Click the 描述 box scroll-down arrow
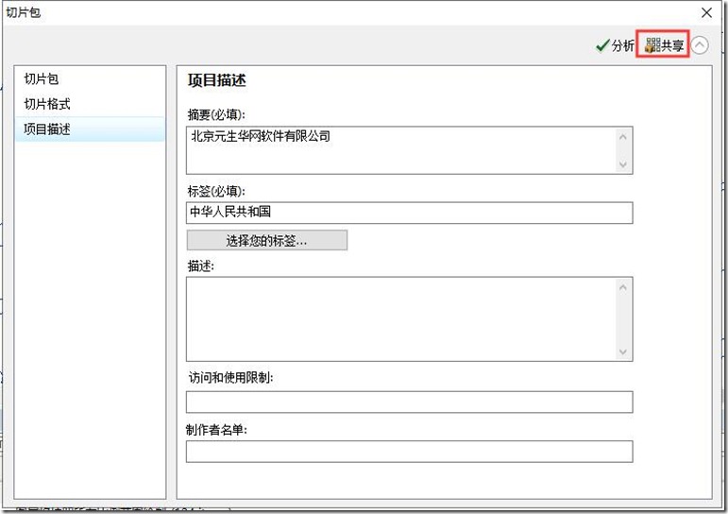This screenshot has height=514, width=728. 622,351
